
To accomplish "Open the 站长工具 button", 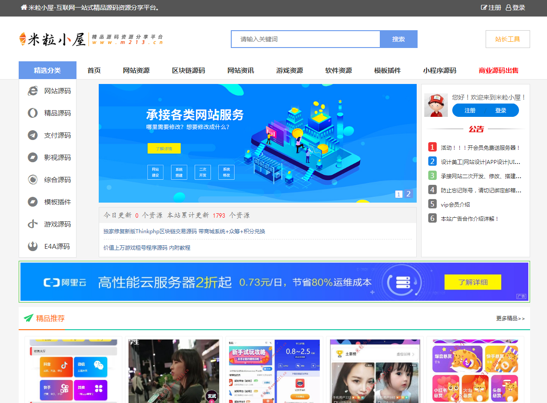I will 507,39.
